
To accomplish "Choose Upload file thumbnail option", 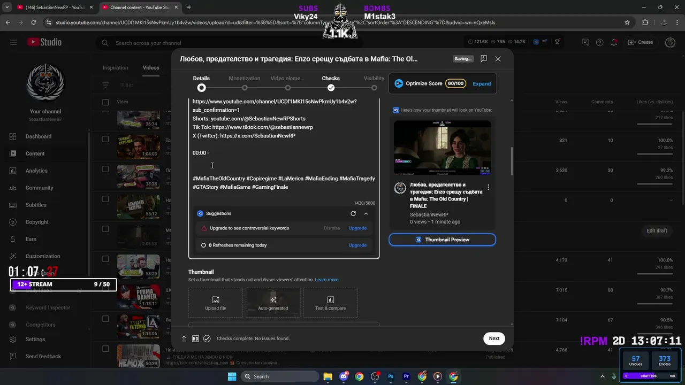I will point(216,303).
